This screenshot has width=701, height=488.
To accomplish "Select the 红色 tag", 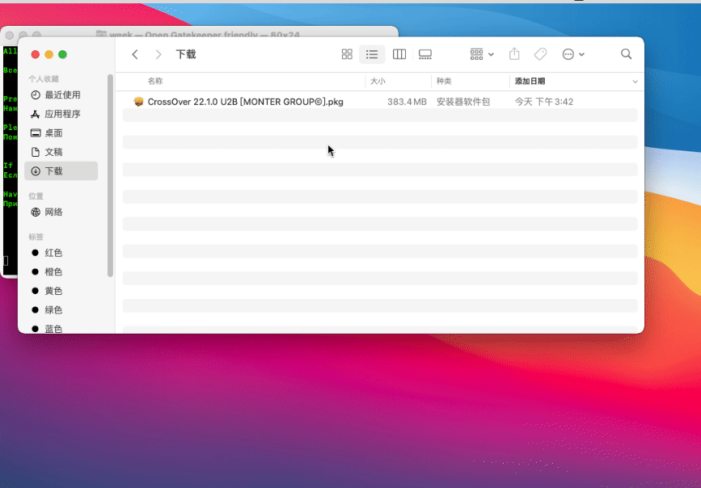I will [53, 253].
